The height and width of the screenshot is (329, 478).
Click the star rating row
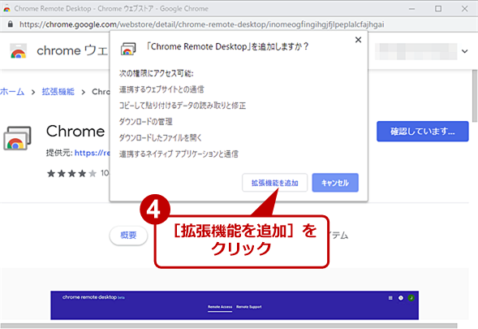[x=71, y=173]
